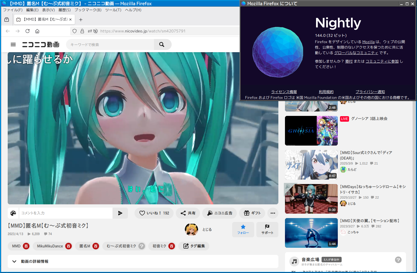Open new tab with plus icon

81,19
